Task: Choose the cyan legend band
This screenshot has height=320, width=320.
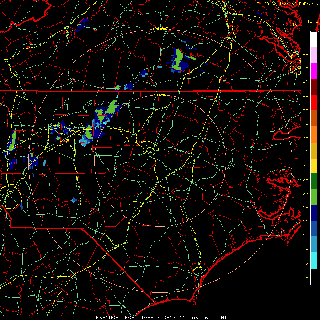Action: (x=314, y=261)
